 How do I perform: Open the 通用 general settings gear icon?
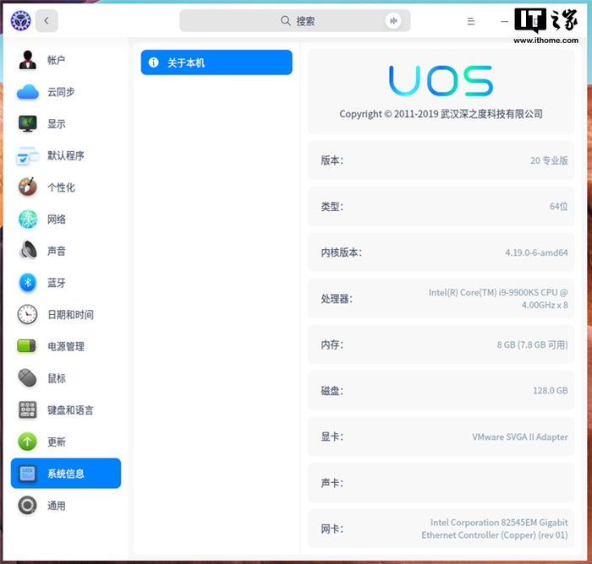(28, 505)
